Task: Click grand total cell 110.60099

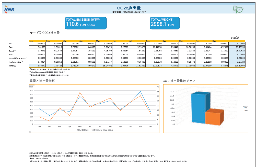Action: pyautogui.click(x=237, y=66)
